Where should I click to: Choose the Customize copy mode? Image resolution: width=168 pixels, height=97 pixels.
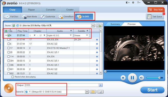click(48, 17)
